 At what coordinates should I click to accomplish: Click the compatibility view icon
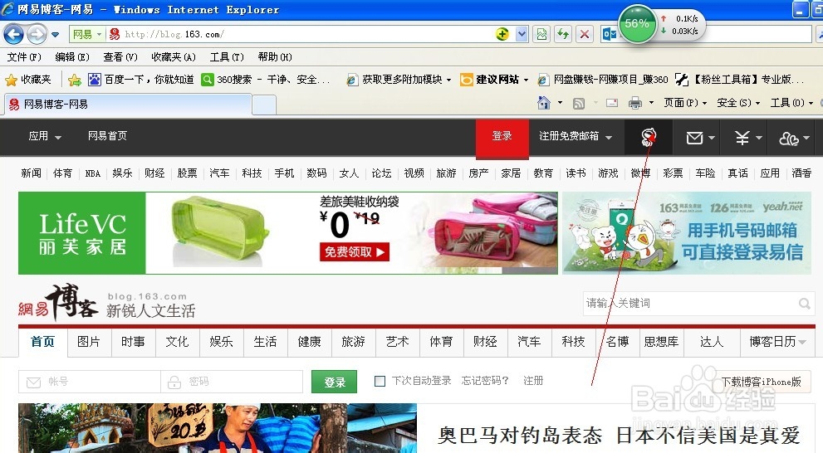541,35
